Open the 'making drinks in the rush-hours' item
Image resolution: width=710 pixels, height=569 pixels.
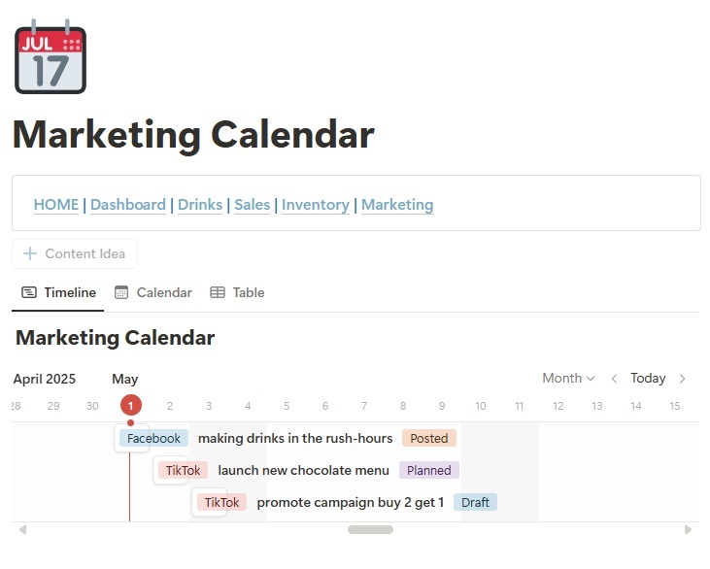[295, 438]
